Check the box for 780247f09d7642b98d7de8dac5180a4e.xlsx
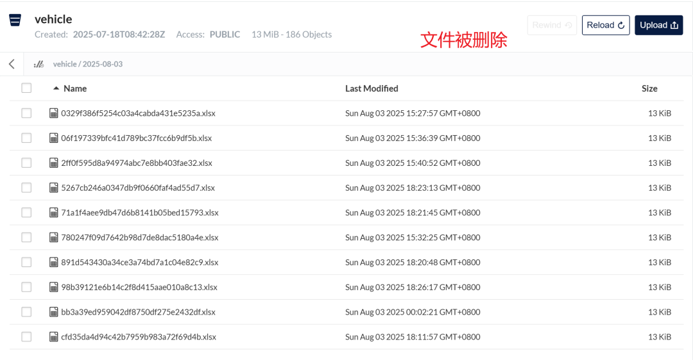This screenshot has height=360, width=693. pyautogui.click(x=26, y=238)
